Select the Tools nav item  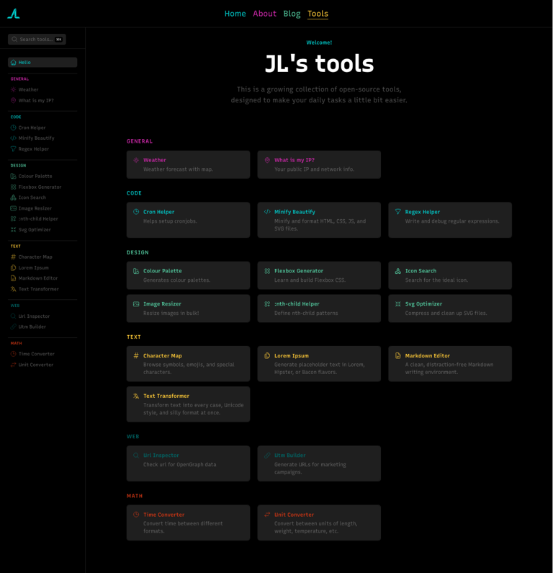(318, 14)
